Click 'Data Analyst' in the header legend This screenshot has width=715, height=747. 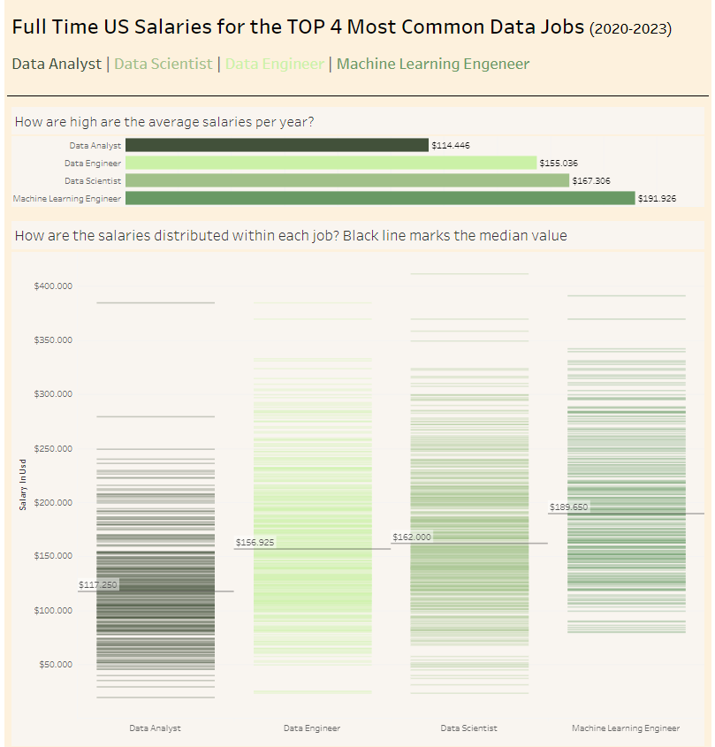pos(57,64)
